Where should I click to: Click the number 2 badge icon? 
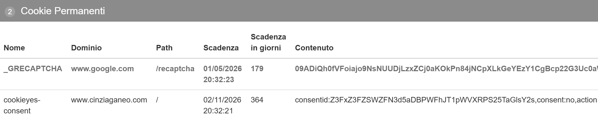click(10, 12)
